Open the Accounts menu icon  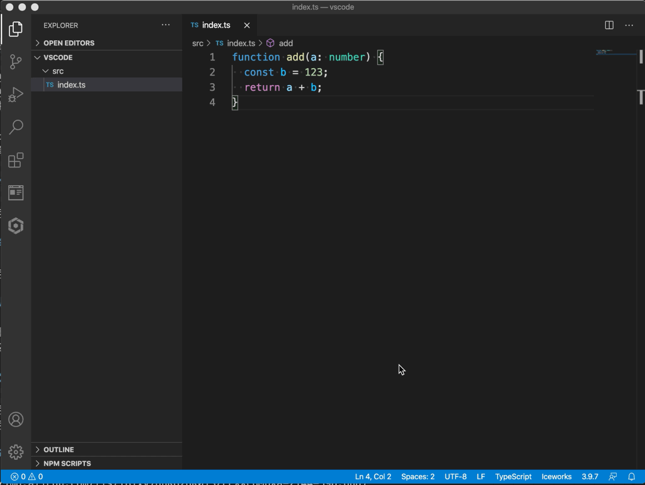[16, 419]
